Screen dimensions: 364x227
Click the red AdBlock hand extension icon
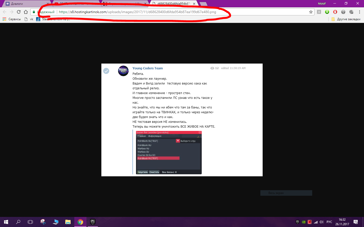[335, 12]
